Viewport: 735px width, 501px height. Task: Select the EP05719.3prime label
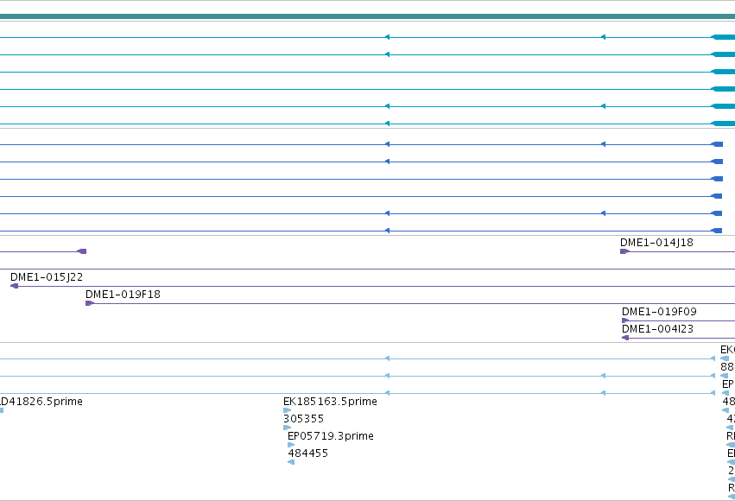(x=331, y=436)
